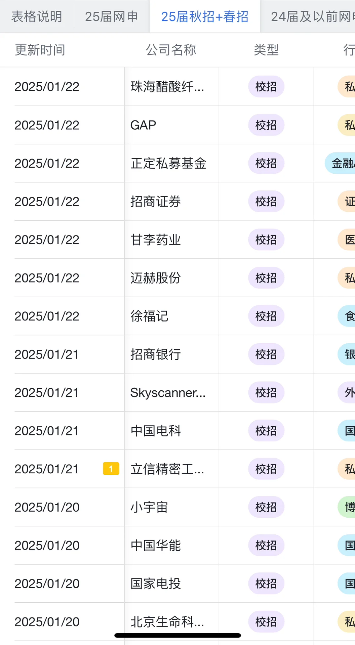Switch to the 25届网申 tab

click(x=111, y=16)
